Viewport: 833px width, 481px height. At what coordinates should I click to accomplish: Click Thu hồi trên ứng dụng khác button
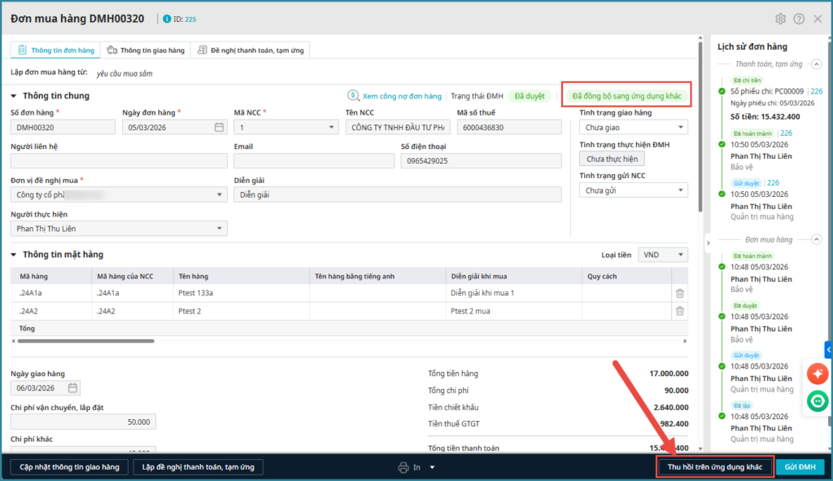click(714, 467)
